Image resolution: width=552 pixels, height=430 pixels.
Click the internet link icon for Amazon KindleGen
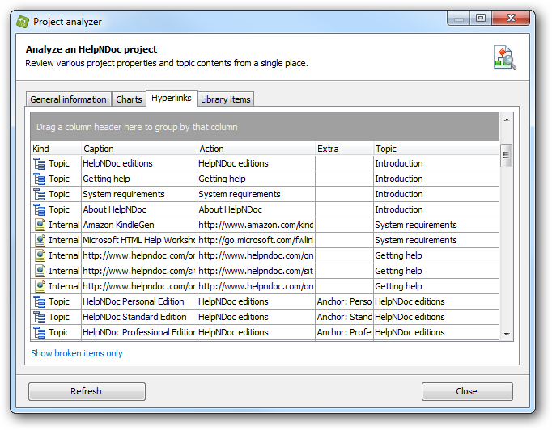tap(40, 225)
